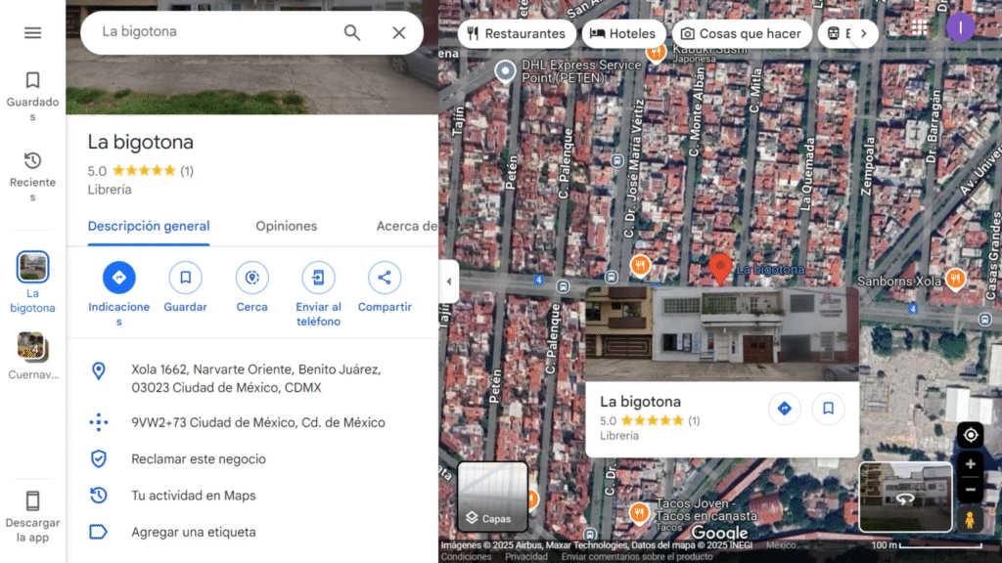Clear the search box with X
Viewport: 1002px width, 563px height.
pyautogui.click(x=399, y=32)
